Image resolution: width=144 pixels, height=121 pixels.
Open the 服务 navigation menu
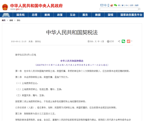(85, 15)
